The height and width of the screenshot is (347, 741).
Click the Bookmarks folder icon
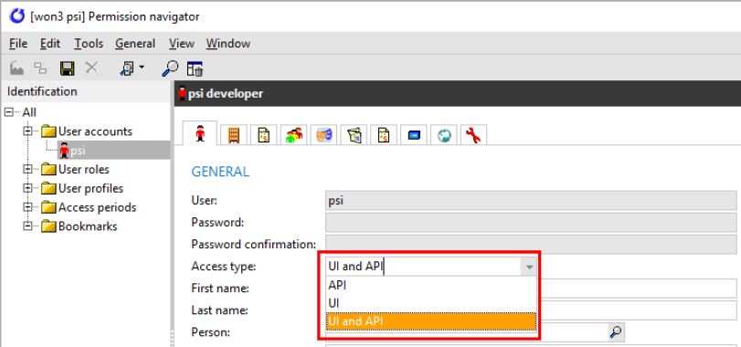click(x=48, y=226)
